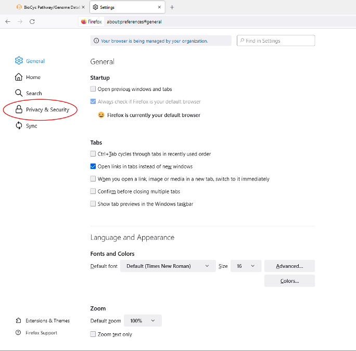Click the General gear icon in sidebar
356x351 pixels.
click(x=19, y=61)
